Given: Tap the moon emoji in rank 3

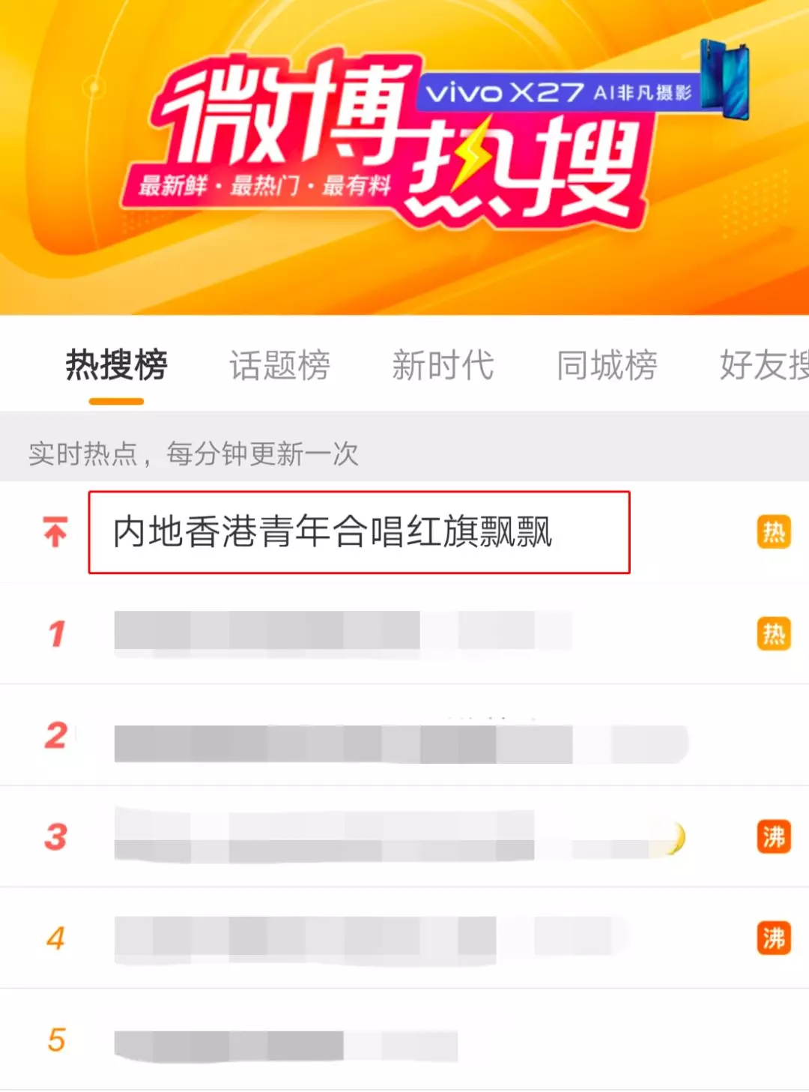Looking at the screenshot, I should 671,838.
